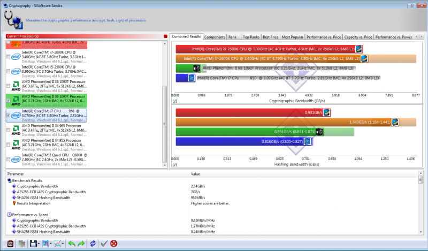Click the help question mark button in title bar
428x251 pixels.
[x=411, y=5]
